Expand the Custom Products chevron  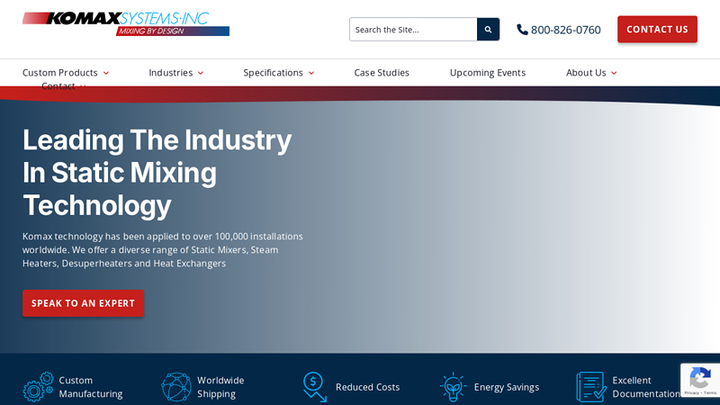click(x=106, y=73)
